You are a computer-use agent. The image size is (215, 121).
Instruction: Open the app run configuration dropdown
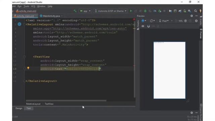(85, 11)
